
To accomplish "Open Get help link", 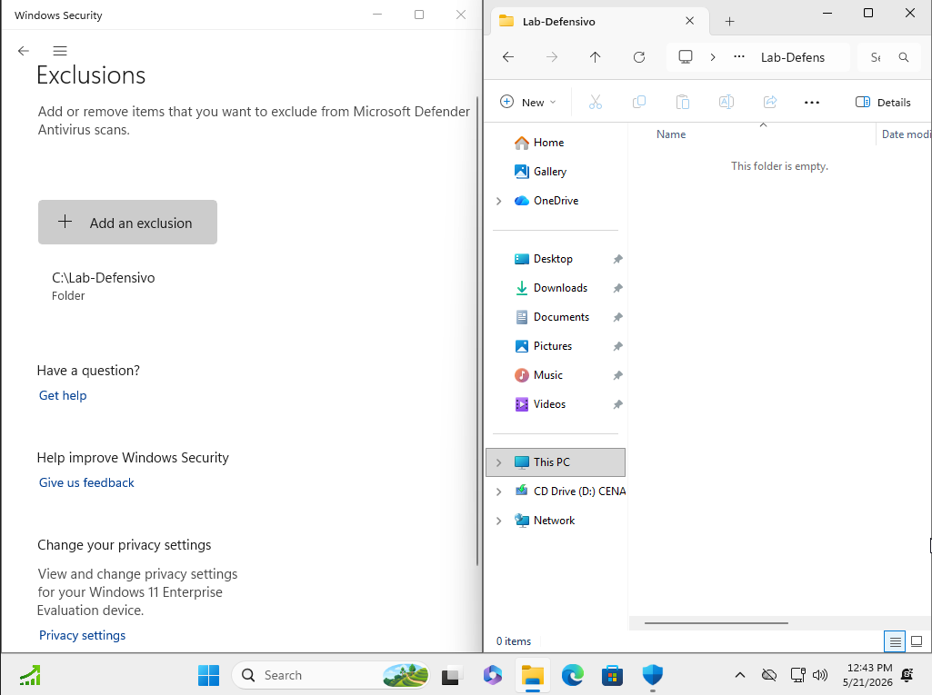I will pos(63,395).
